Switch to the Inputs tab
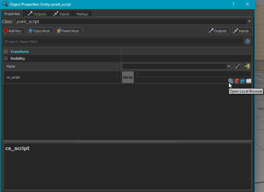The height and width of the screenshot is (192, 264). [61, 14]
